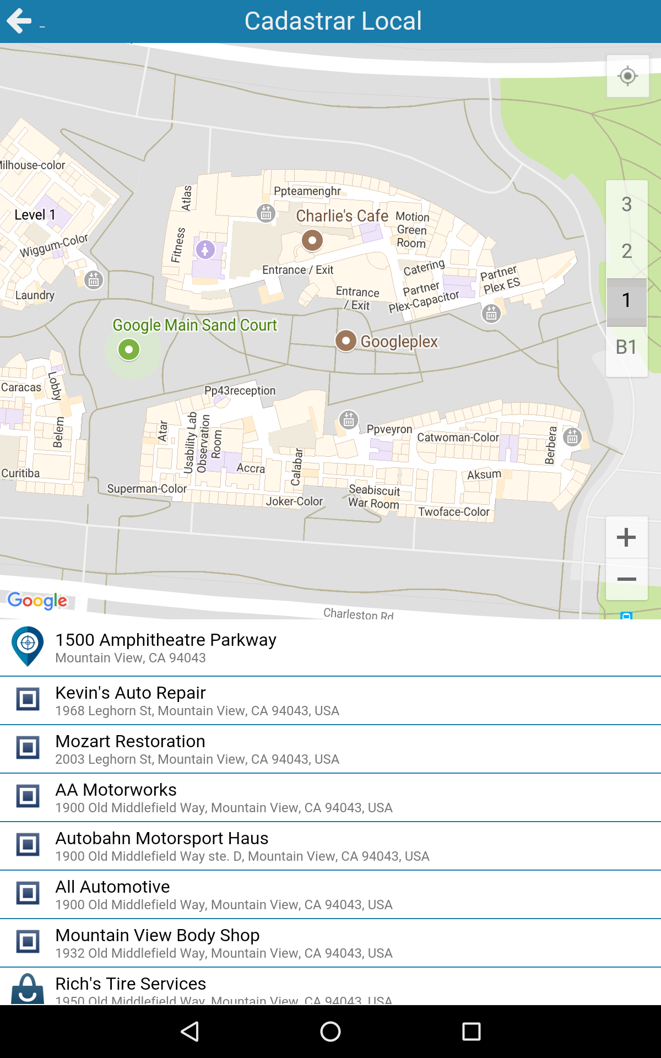Open Google logo on map
Viewport: 661px width, 1058px height.
coord(37,601)
